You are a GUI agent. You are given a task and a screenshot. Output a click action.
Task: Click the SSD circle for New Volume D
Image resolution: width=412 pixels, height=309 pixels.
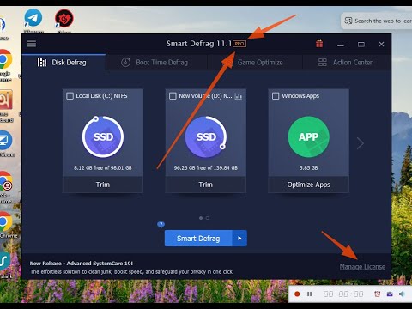[206, 136]
